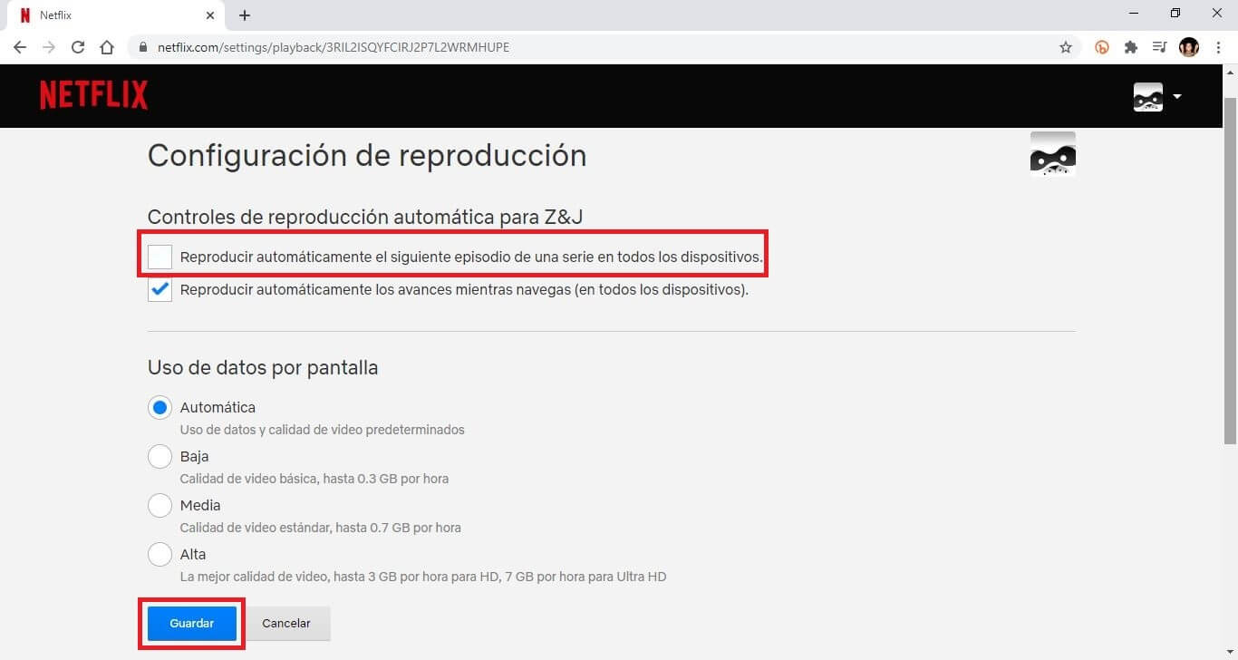Click the padlock site info icon
The height and width of the screenshot is (660, 1238).
click(143, 47)
